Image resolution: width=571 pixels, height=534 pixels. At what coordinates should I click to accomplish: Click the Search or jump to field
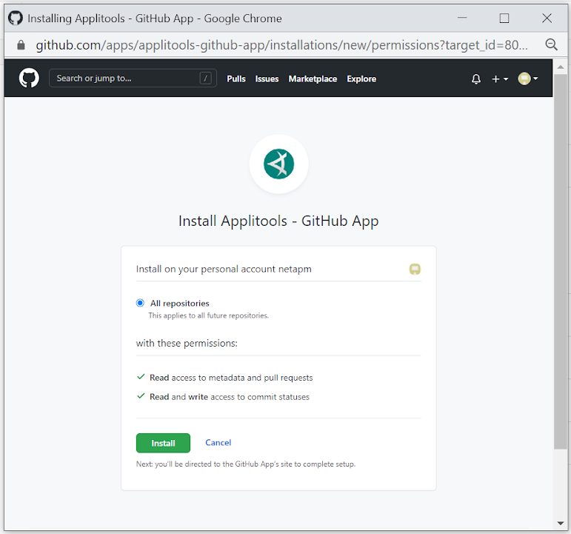tap(126, 79)
